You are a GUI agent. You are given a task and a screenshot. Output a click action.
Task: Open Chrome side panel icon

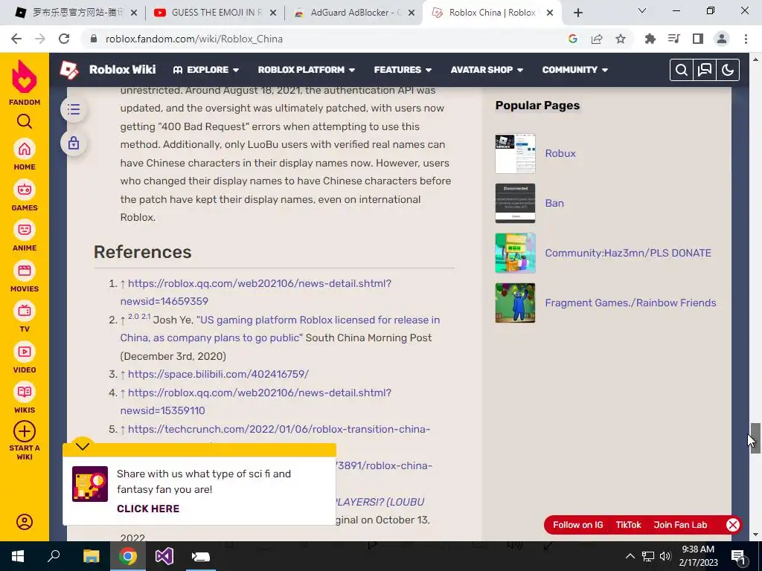698,39
